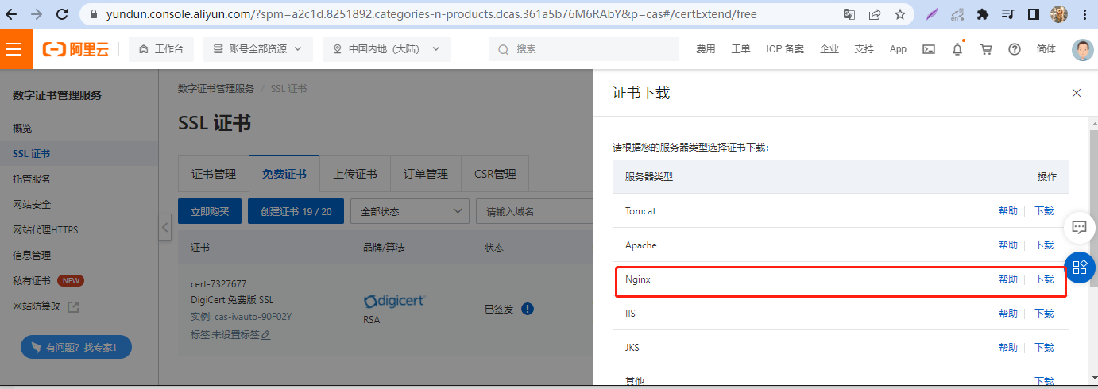Screen dimensions: 1098x389
Task: Click the translate page icon
Action: tap(849, 14)
